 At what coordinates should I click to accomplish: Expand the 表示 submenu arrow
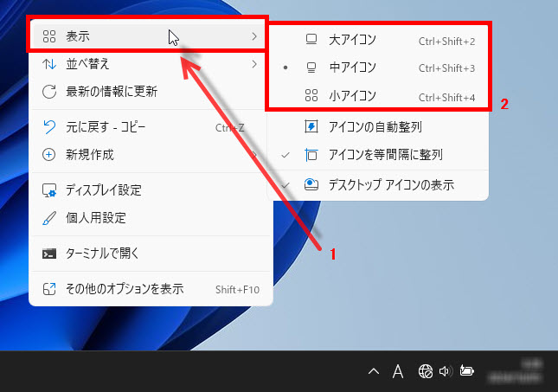[x=253, y=36]
